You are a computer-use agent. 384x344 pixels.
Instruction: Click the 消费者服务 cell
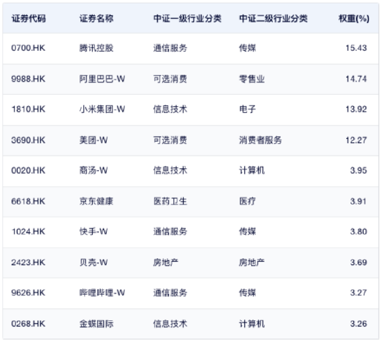(260, 140)
